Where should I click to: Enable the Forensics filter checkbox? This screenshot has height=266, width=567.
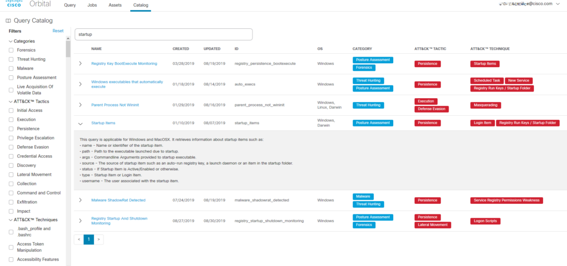12,50
